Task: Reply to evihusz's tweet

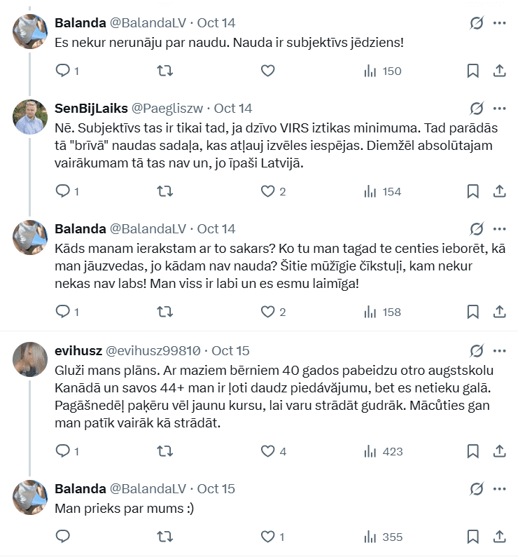Action: pyautogui.click(x=62, y=451)
